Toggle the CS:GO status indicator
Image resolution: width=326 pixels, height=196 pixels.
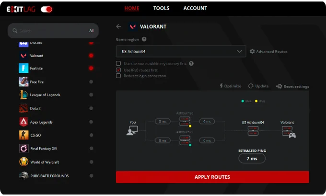click(x=91, y=135)
